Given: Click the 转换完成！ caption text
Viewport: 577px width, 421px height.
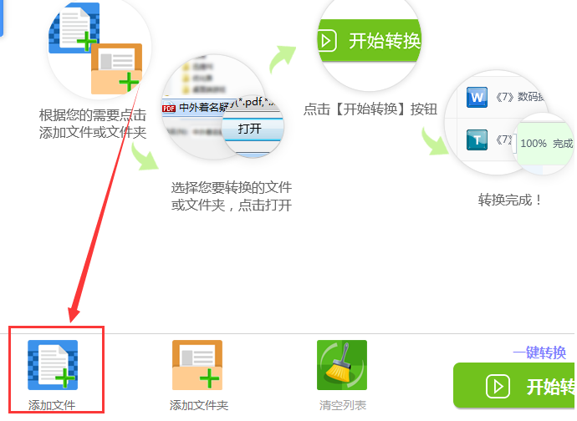Looking at the screenshot, I should (x=509, y=200).
